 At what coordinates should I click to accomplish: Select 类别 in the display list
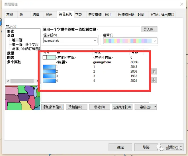coord(11,36)
